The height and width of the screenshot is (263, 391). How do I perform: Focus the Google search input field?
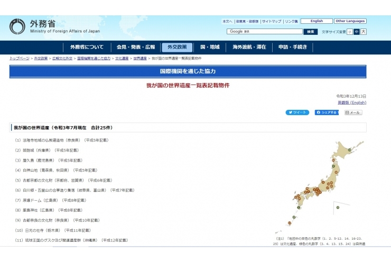click(x=265, y=31)
